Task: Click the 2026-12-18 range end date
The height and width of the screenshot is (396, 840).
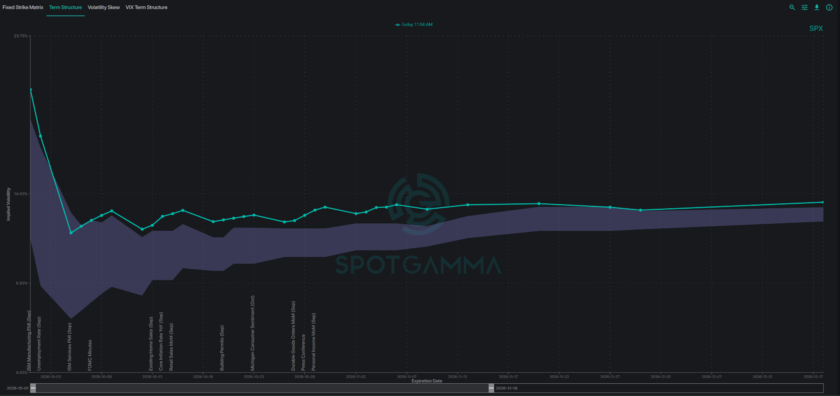Action: pos(507,388)
